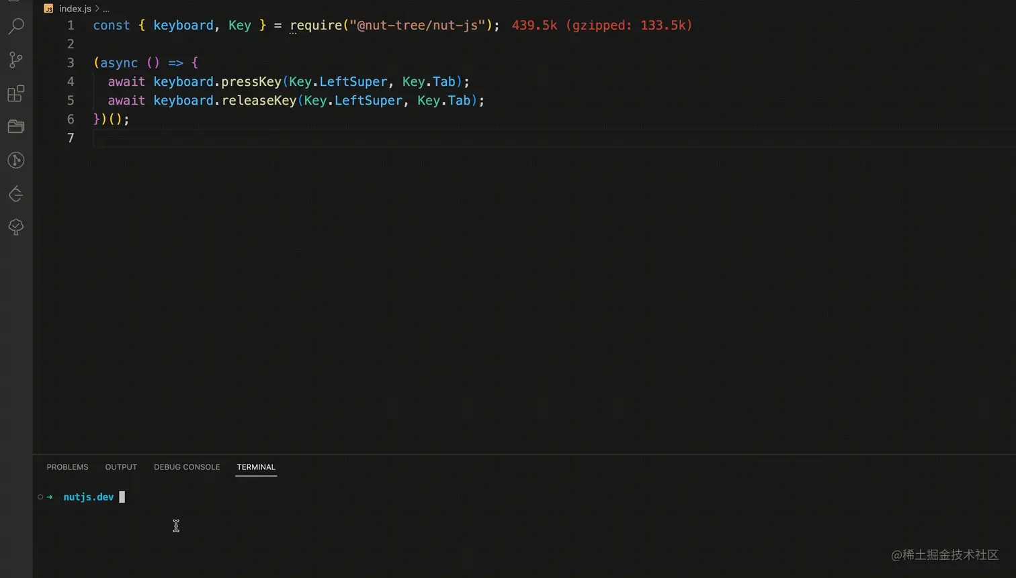Expand the breadcrumb ellipsis after index.js
This screenshot has width=1016, height=578.
(106, 9)
